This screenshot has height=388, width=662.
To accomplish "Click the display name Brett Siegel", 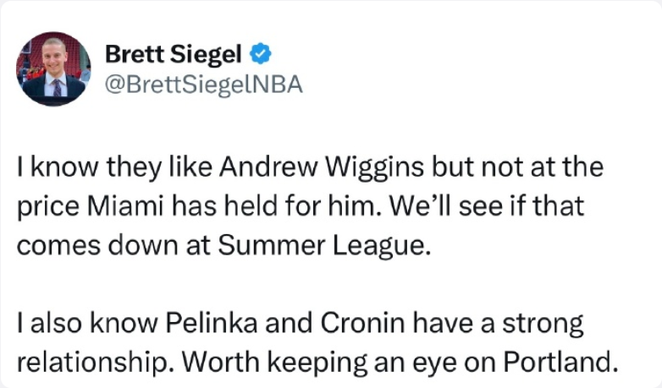I will pos(173,54).
